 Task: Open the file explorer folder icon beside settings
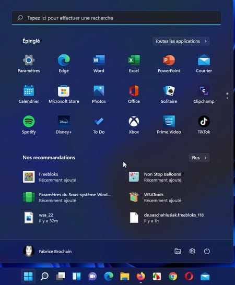pyautogui.click(x=178, y=251)
